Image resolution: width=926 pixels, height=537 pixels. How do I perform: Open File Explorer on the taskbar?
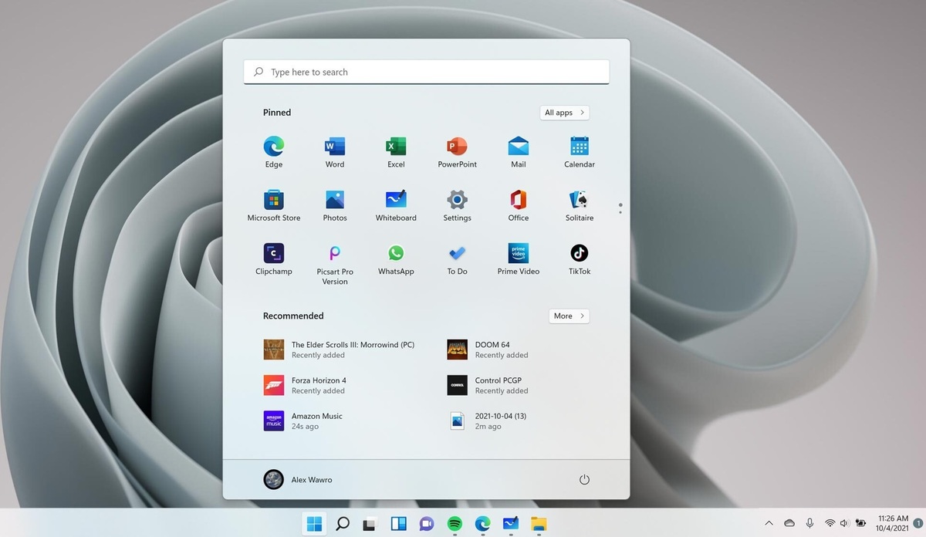tap(539, 524)
